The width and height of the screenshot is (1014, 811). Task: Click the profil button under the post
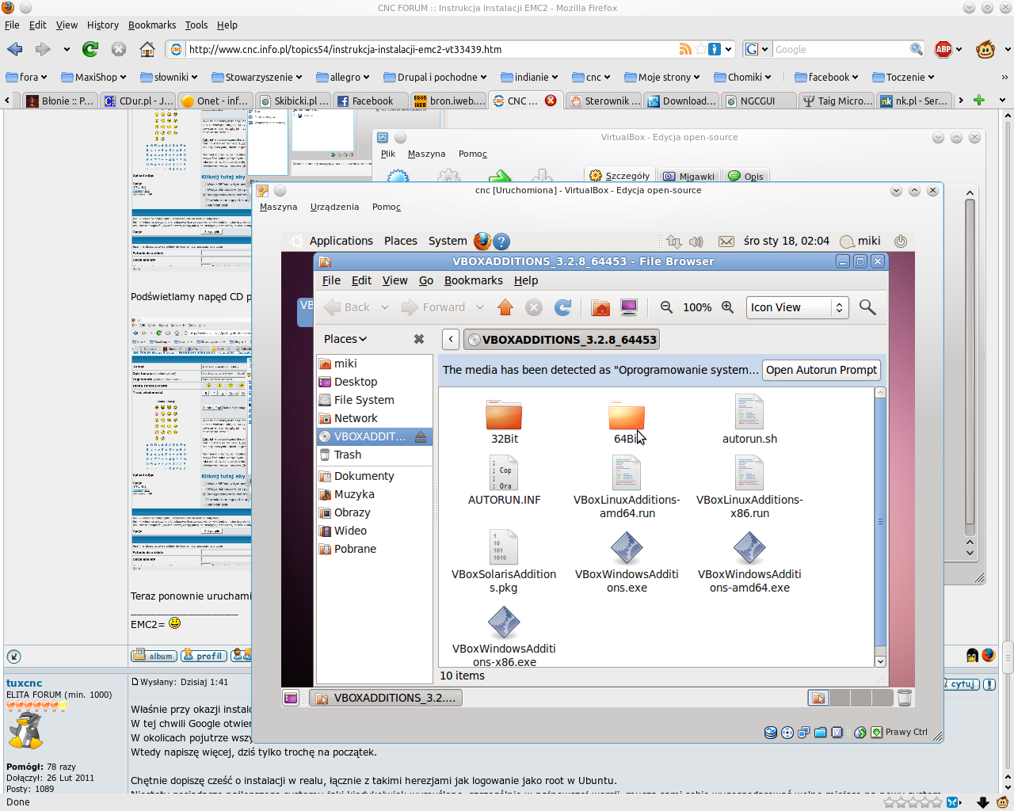pos(204,656)
